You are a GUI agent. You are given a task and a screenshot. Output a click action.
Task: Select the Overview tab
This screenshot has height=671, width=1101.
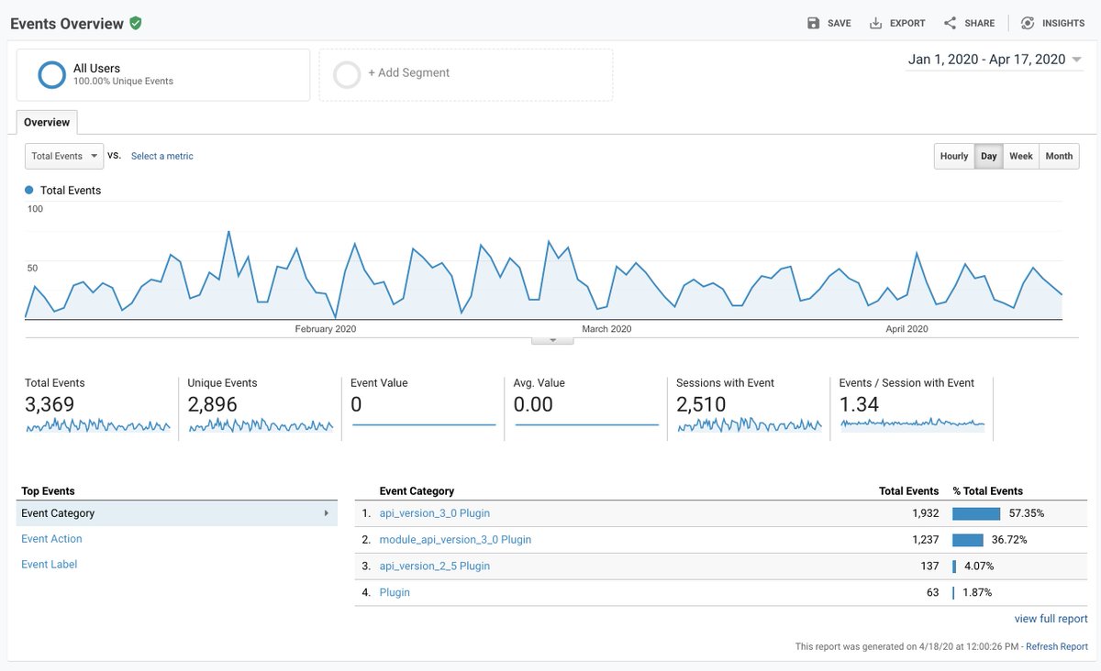point(47,122)
